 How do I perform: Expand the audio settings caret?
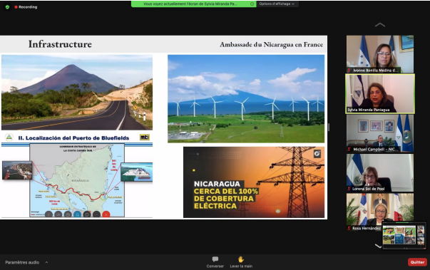pos(46,262)
